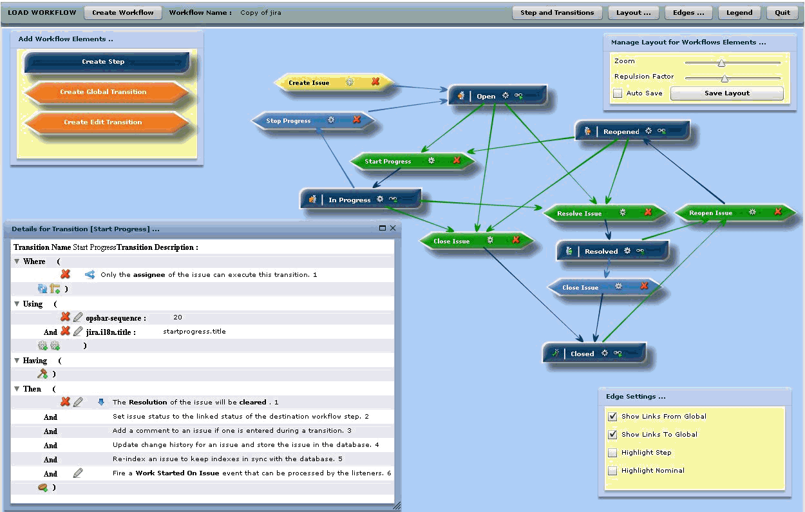
Task: Click gear on green Close Issue transition
Action: pos(491,240)
